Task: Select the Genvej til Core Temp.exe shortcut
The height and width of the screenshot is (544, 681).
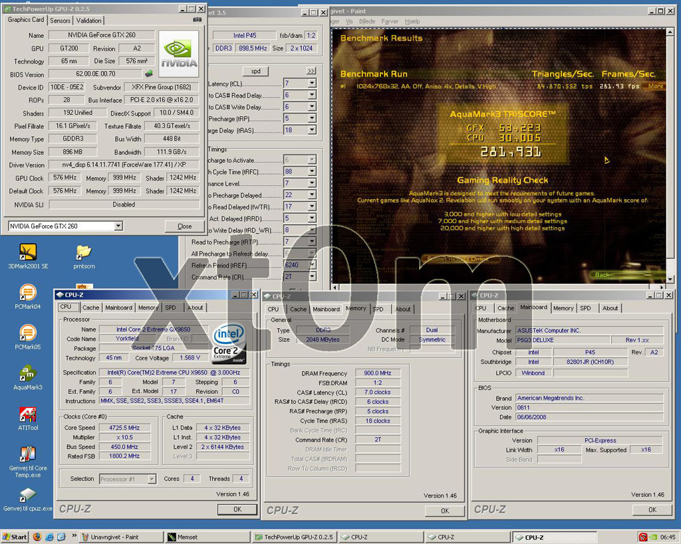Action: (28, 462)
